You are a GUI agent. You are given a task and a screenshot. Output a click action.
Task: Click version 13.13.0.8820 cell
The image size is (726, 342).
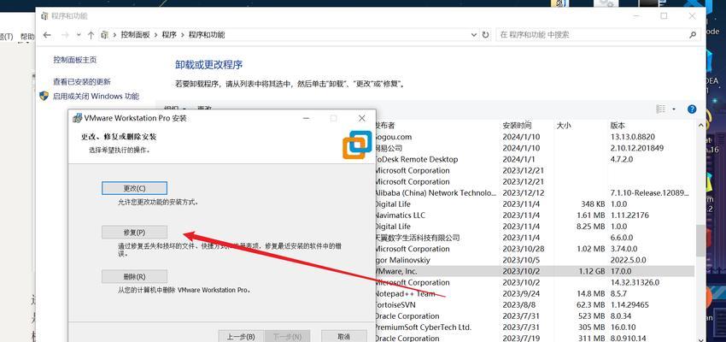coord(633,137)
